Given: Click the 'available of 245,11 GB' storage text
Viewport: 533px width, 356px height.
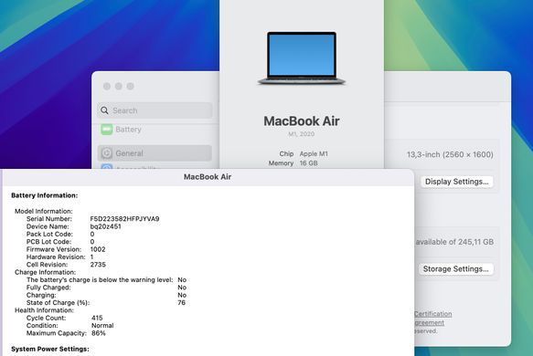Looking at the screenshot, I should coord(454,242).
